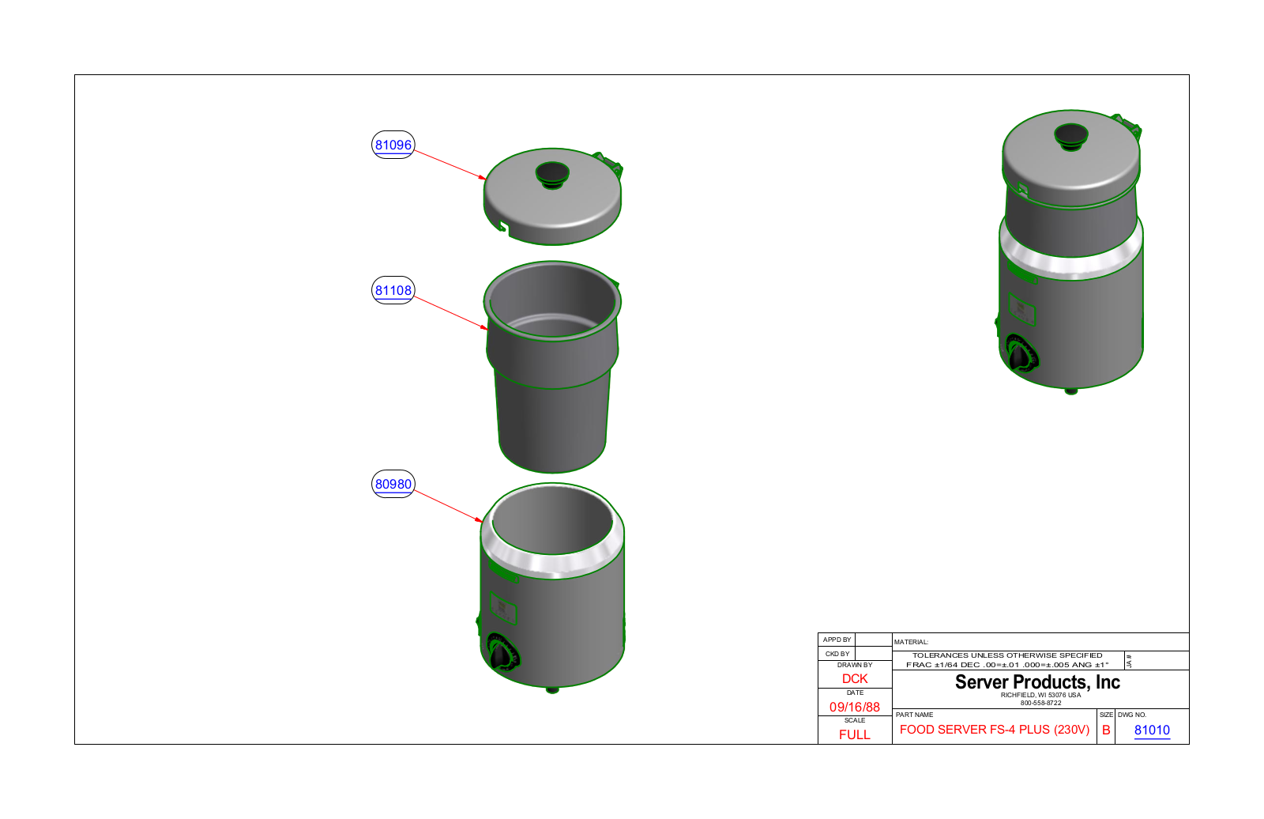
Task: Click the 'TOLERANCES UNLESS OTHERWISE SPECIFIED' text
Action: click(x=1007, y=655)
